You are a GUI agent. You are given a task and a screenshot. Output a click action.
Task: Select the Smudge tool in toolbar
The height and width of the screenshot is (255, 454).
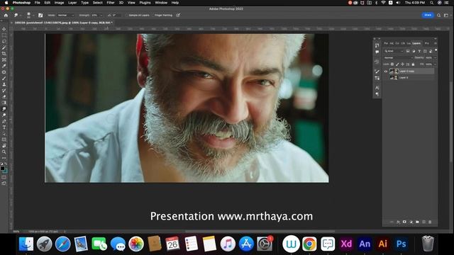[x=4, y=109]
